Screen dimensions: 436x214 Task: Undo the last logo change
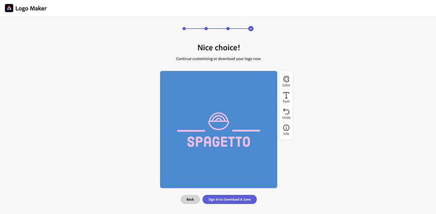click(x=286, y=113)
